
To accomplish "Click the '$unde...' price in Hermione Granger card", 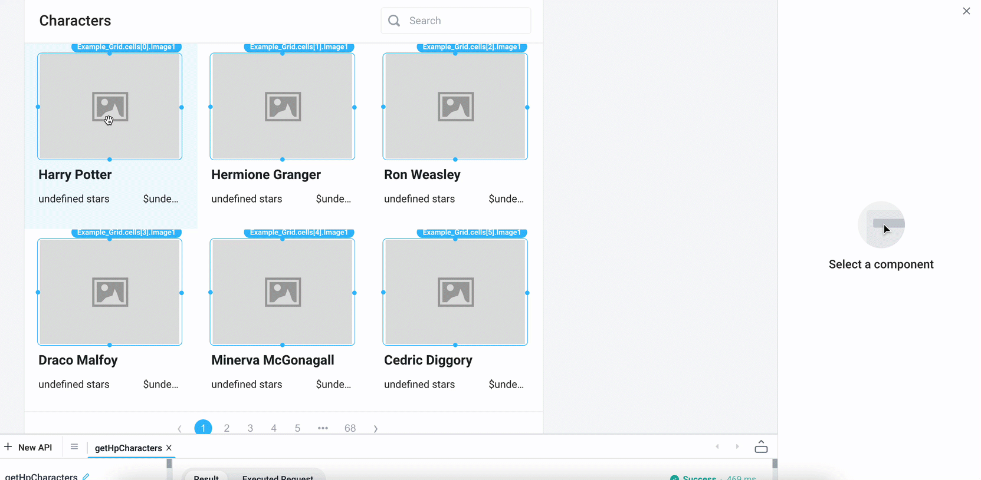I will pyautogui.click(x=333, y=199).
